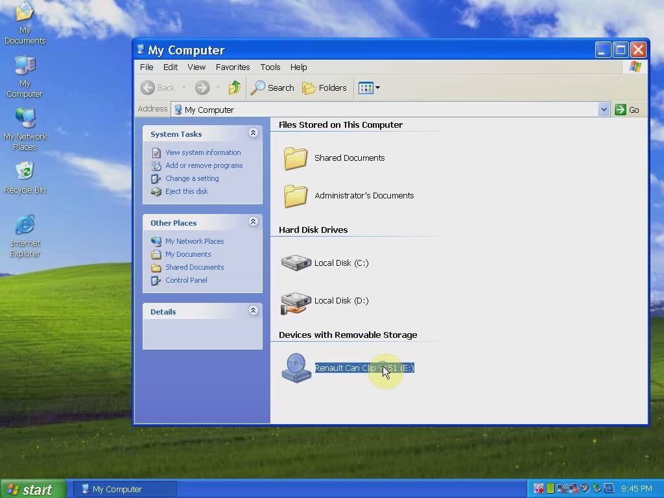
Task: Select Renault Can Clip CD drive icon
Action: tap(296, 368)
